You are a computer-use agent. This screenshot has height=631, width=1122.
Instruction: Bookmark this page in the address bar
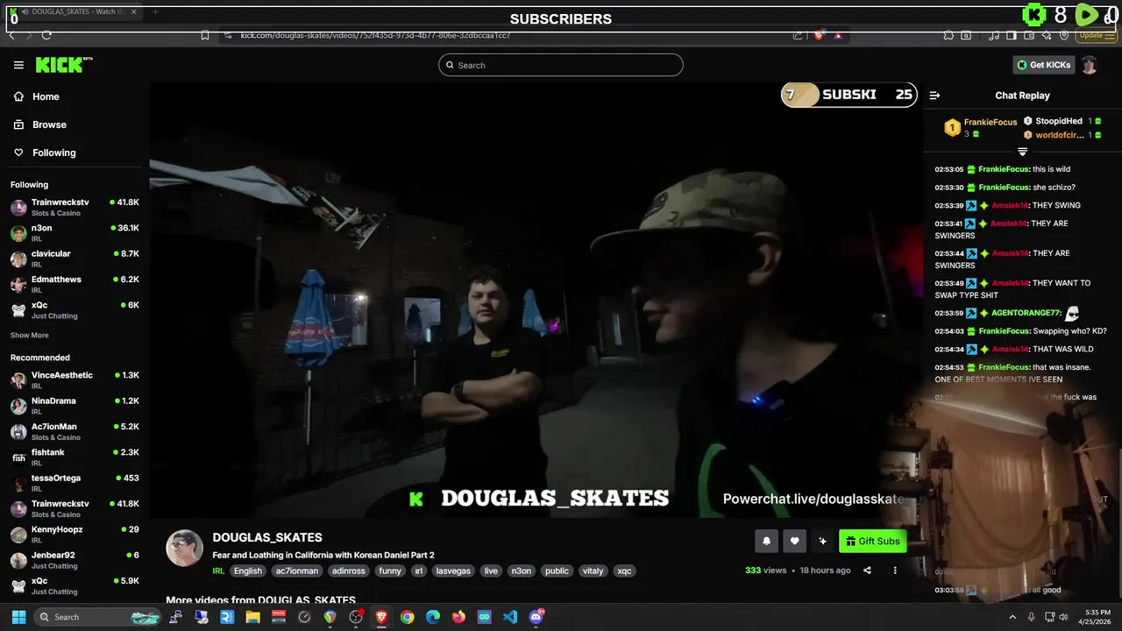click(x=205, y=35)
